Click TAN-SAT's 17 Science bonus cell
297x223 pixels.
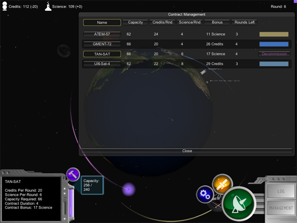point(215,54)
